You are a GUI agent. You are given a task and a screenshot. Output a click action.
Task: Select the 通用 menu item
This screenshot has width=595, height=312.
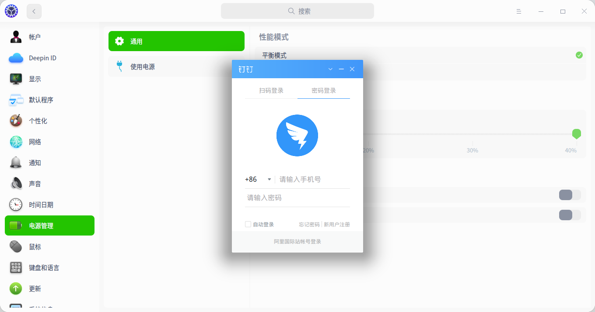[x=176, y=42]
